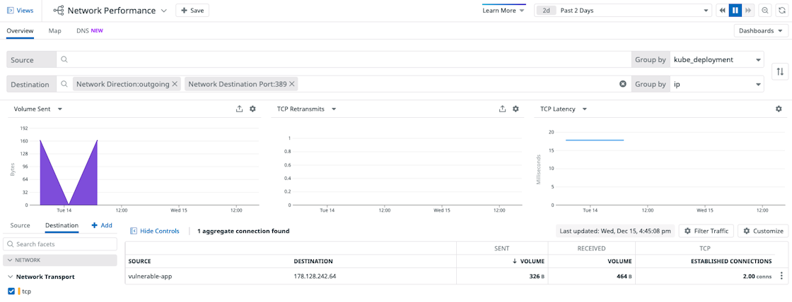Uncheck the tcp transport checkbox

tap(11, 291)
